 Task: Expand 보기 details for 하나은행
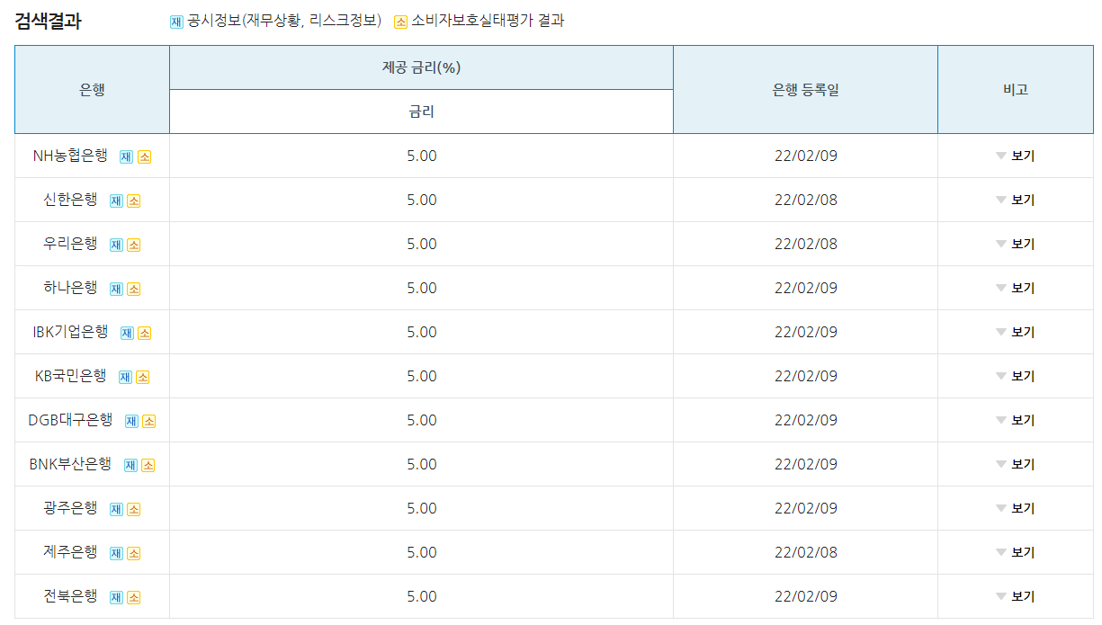(1015, 288)
